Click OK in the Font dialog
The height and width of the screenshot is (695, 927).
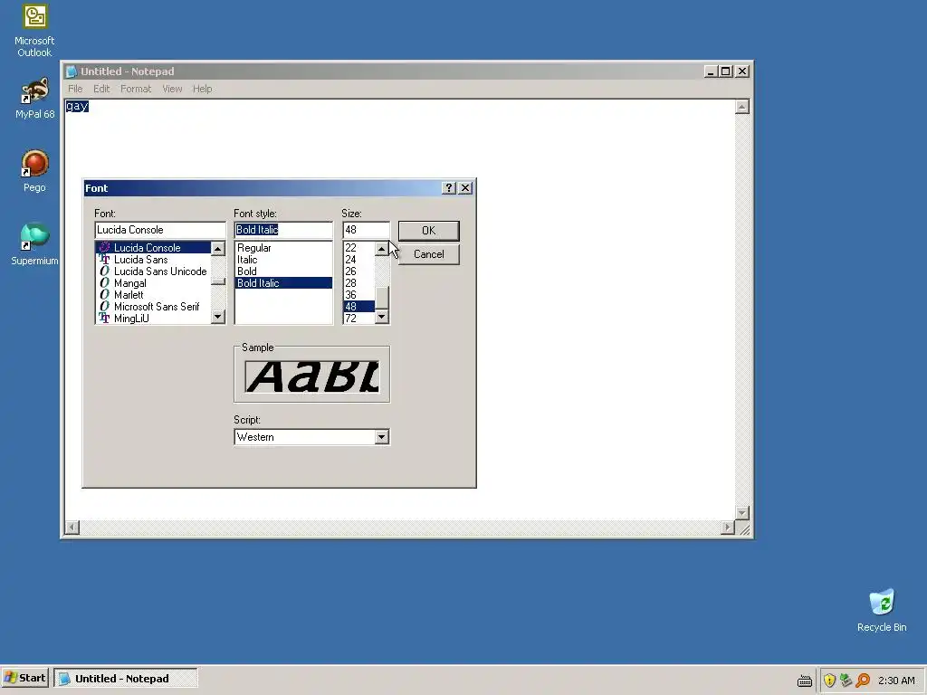tap(428, 231)
